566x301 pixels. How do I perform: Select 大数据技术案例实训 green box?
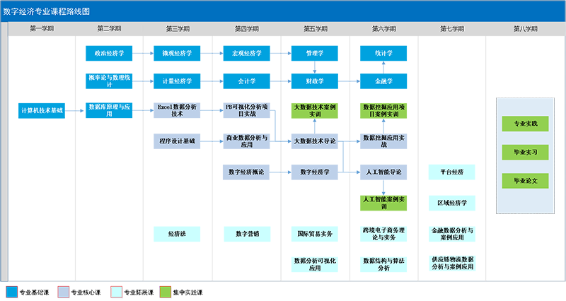coord(315,111)
